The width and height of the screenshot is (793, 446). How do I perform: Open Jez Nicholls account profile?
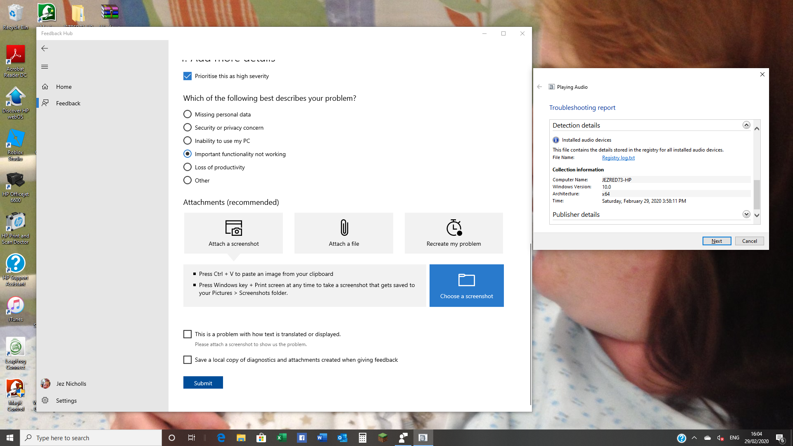click(x=102, y=384)
